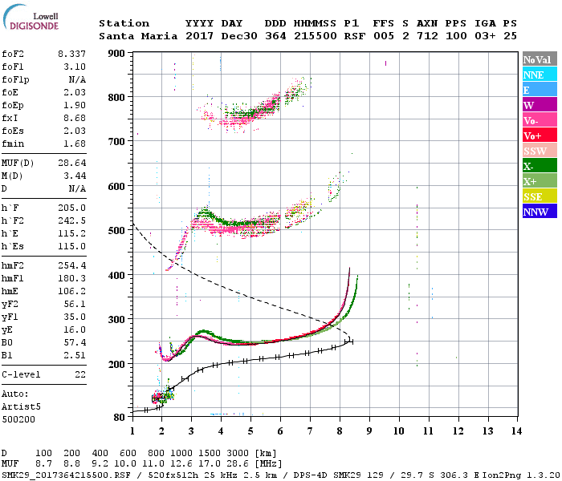This screenshot has width=562, height=481.
Task: Click the yF1 value 35.0
Action: click(75, 317)
